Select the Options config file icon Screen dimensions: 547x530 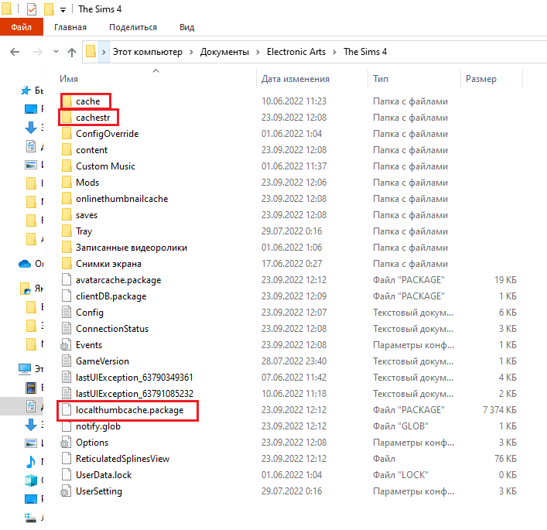[67, 443]
